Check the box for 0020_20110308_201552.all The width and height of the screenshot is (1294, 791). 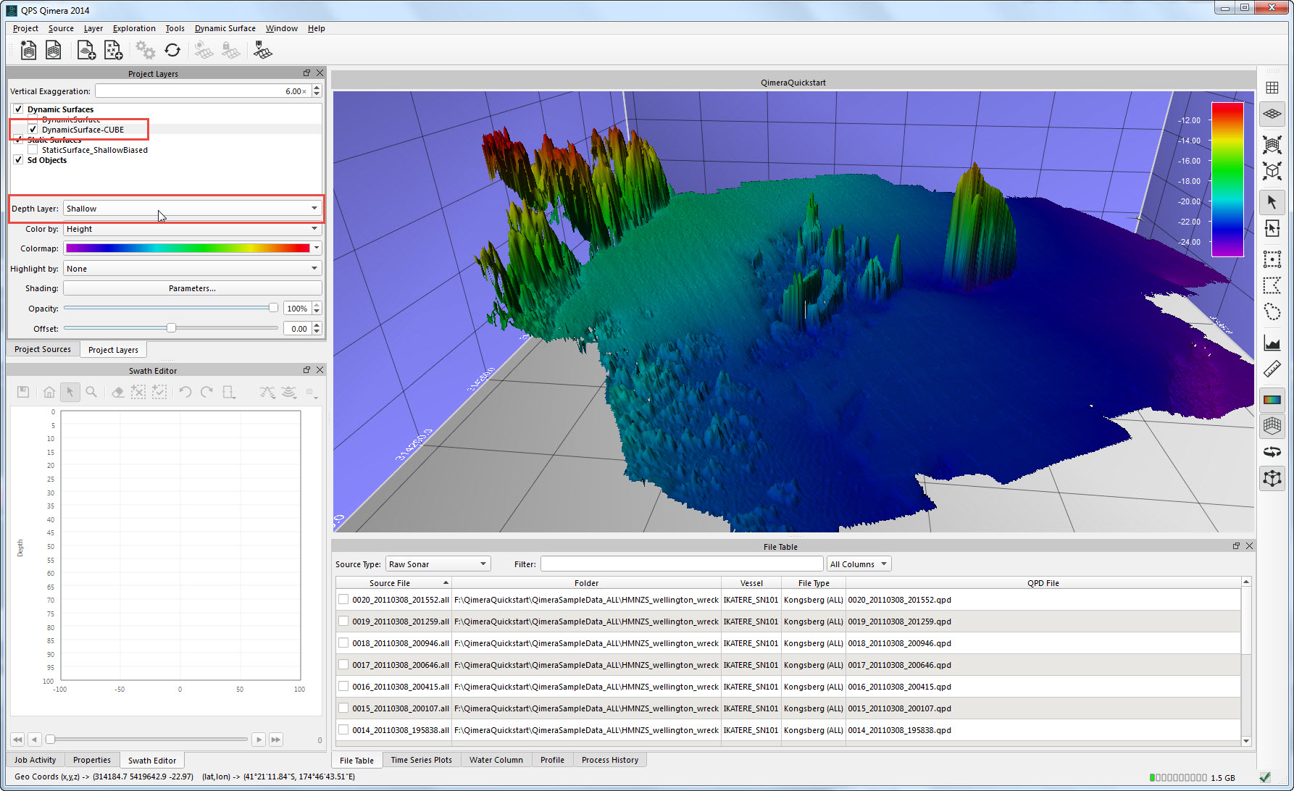click(x=343, y=600)
